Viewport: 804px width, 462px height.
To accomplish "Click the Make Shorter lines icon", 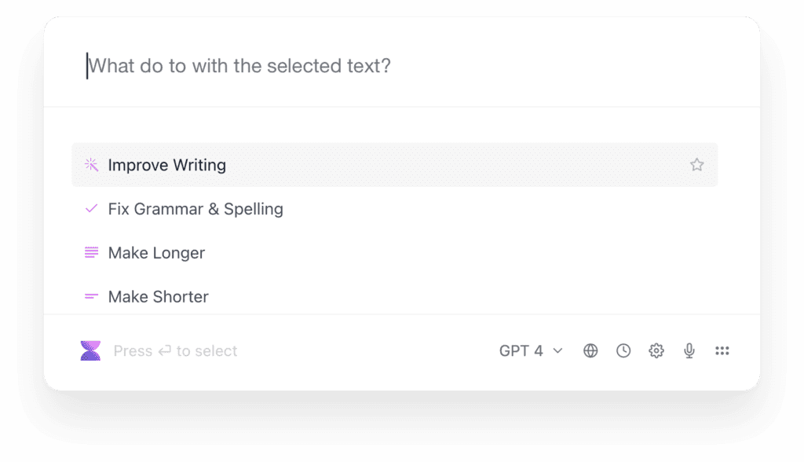I will pos(91,296).
